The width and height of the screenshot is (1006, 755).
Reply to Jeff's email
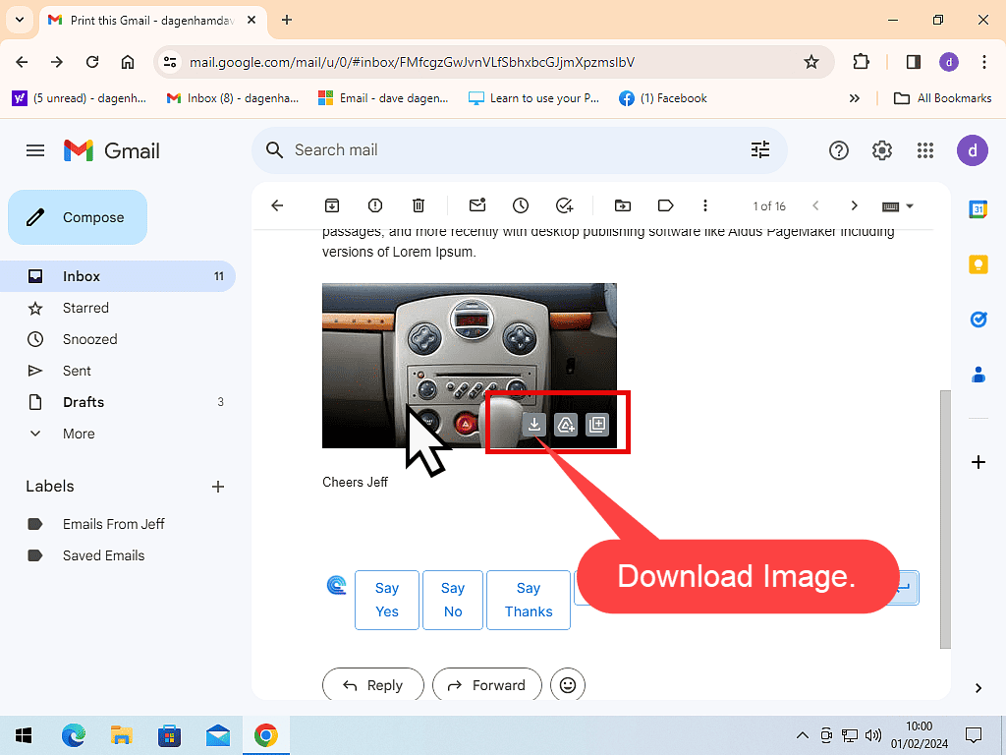pos(373,685)
